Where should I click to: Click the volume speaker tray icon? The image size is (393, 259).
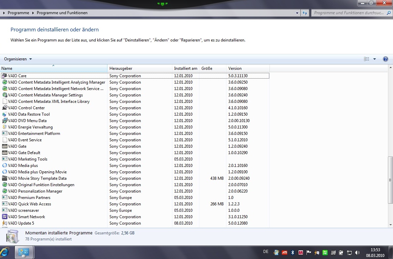(x=358, y=253)
